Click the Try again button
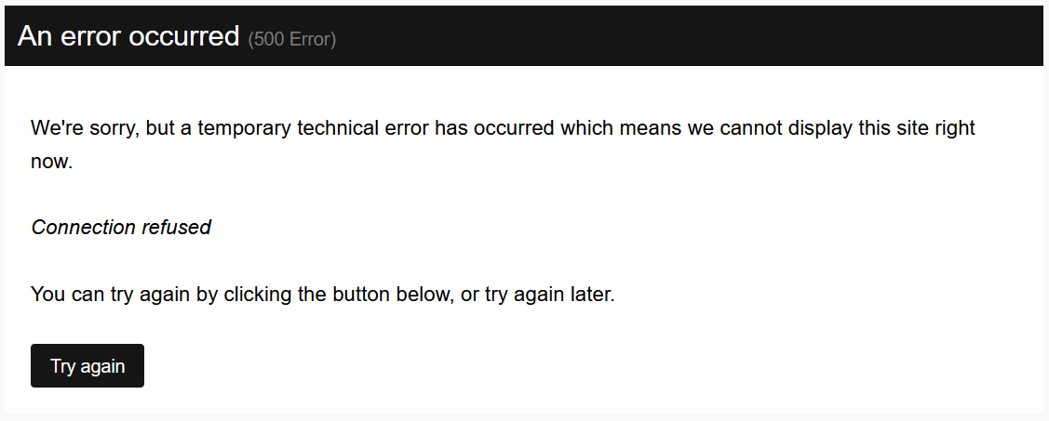The image size is (1049, 421). click(x=87, y=365)
